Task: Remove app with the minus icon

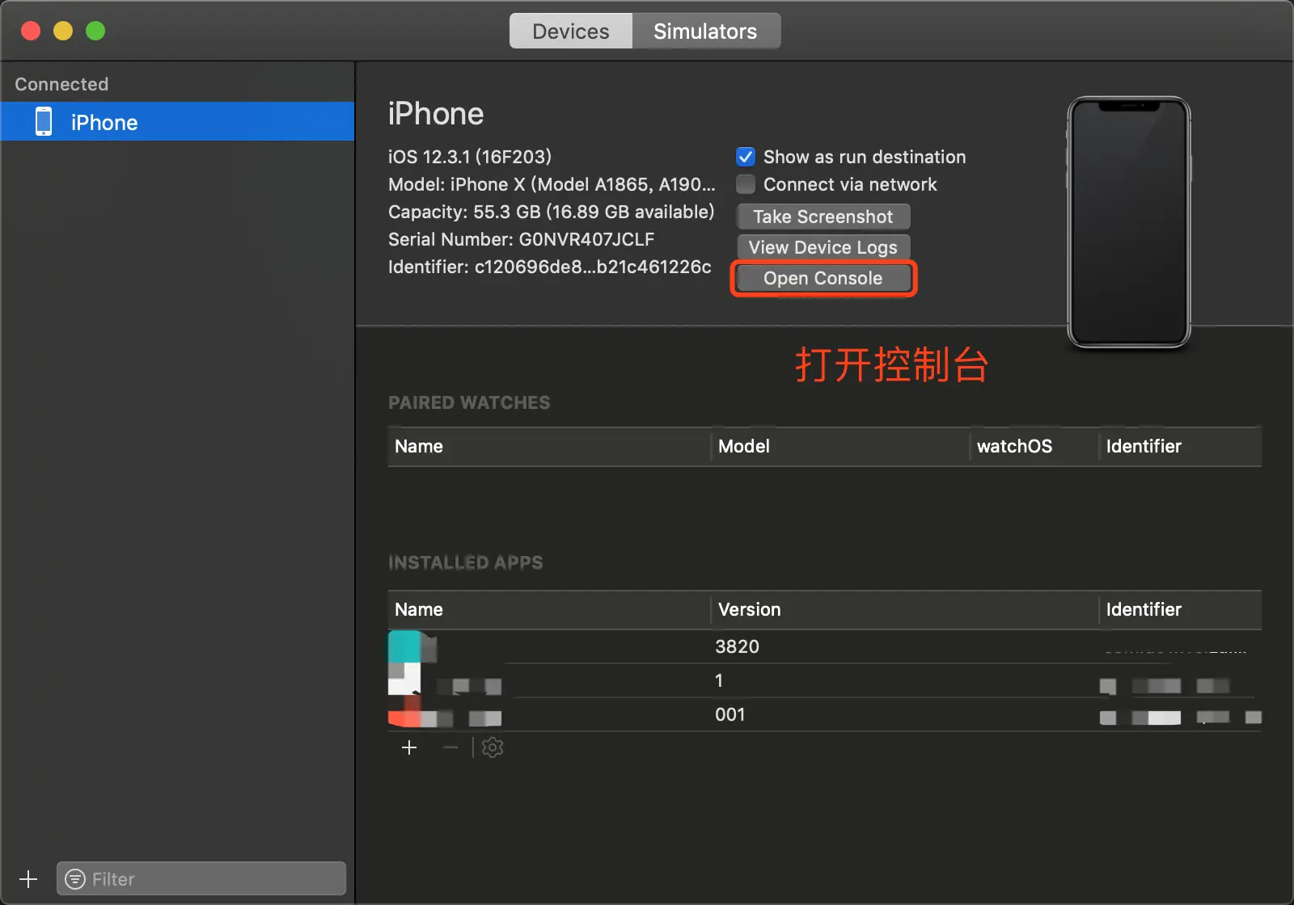Action: pyautogui.click(x=450, y=747)
